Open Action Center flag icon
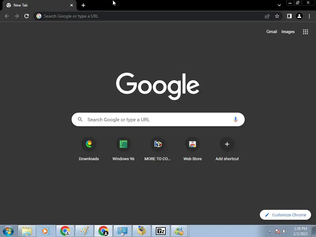 [277, 231]
